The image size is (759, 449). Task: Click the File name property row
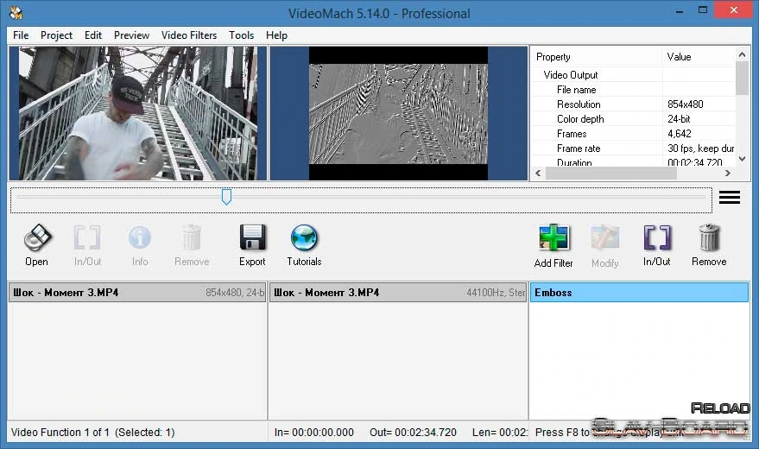coord(633,90)
